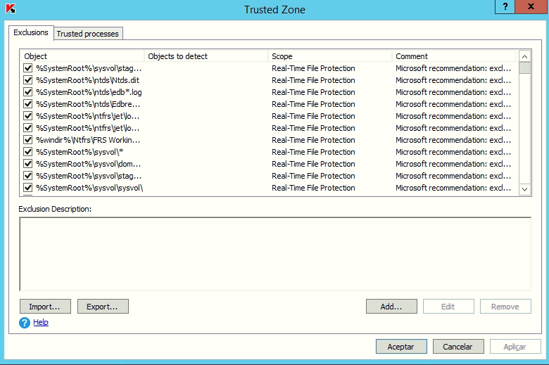Click the scroll up arrow of exclusions list
Image resolution: width=549 pixels, height=365 pixels.
[524, 56]
